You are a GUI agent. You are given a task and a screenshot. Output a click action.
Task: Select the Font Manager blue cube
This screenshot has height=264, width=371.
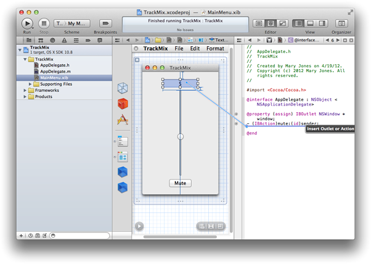[123, 188]
